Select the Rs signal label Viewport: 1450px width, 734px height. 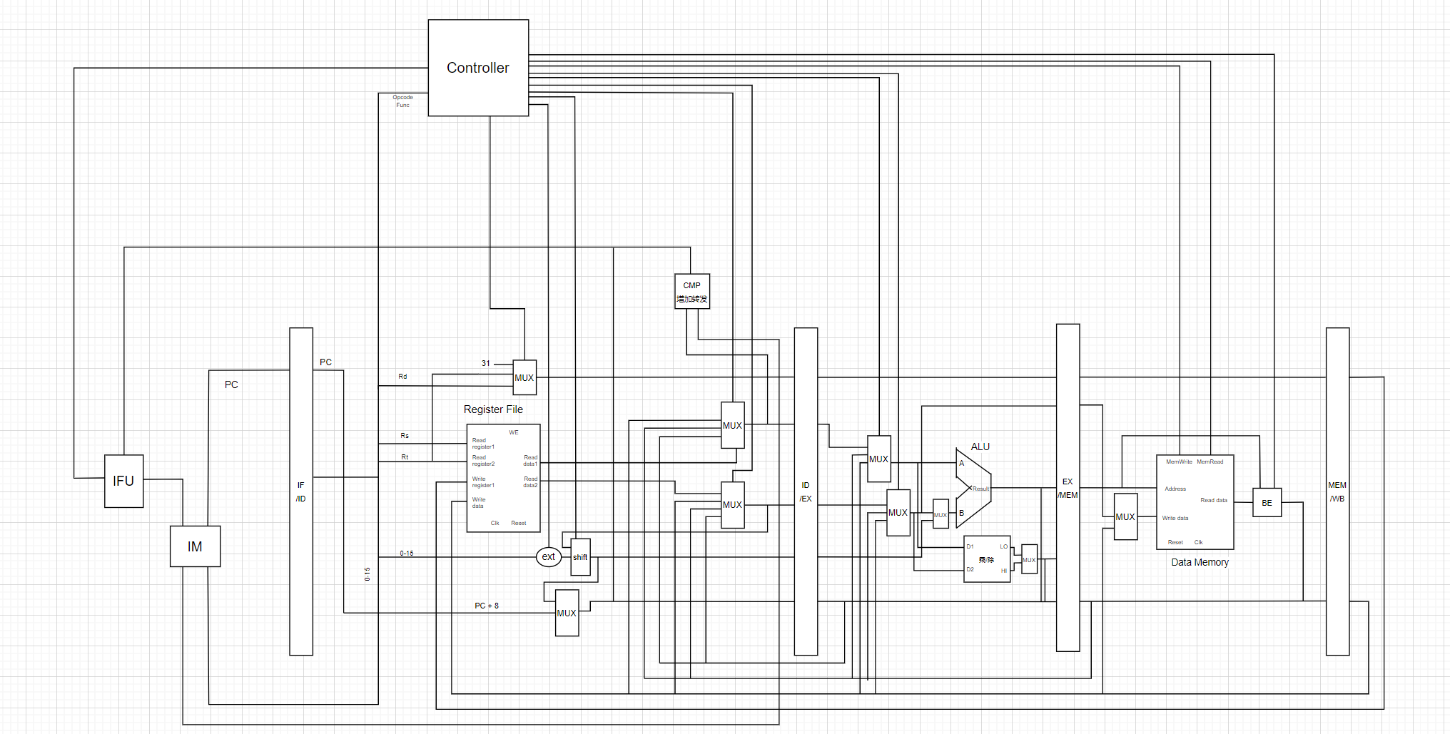tap(405, 435)
